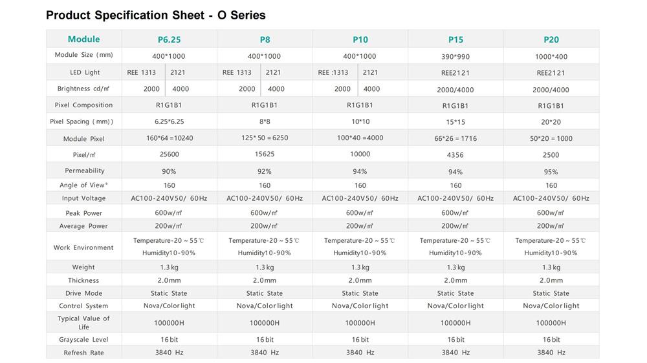Select the P8 column header
Screen dimensions: 647x363
(x=265, y=39)
